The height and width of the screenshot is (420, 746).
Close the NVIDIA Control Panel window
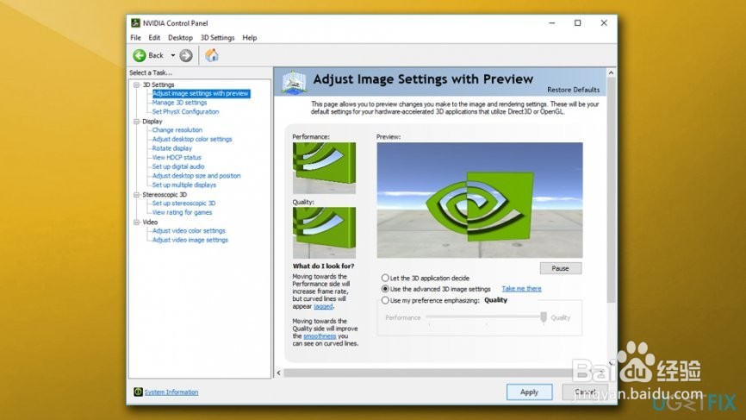[x=604, y=23]
